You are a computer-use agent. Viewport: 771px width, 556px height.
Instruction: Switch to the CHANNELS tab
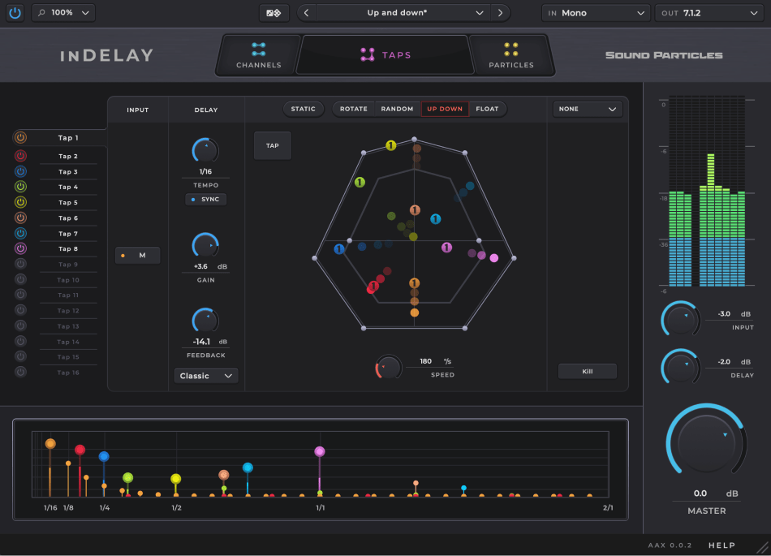coord(259,55)
